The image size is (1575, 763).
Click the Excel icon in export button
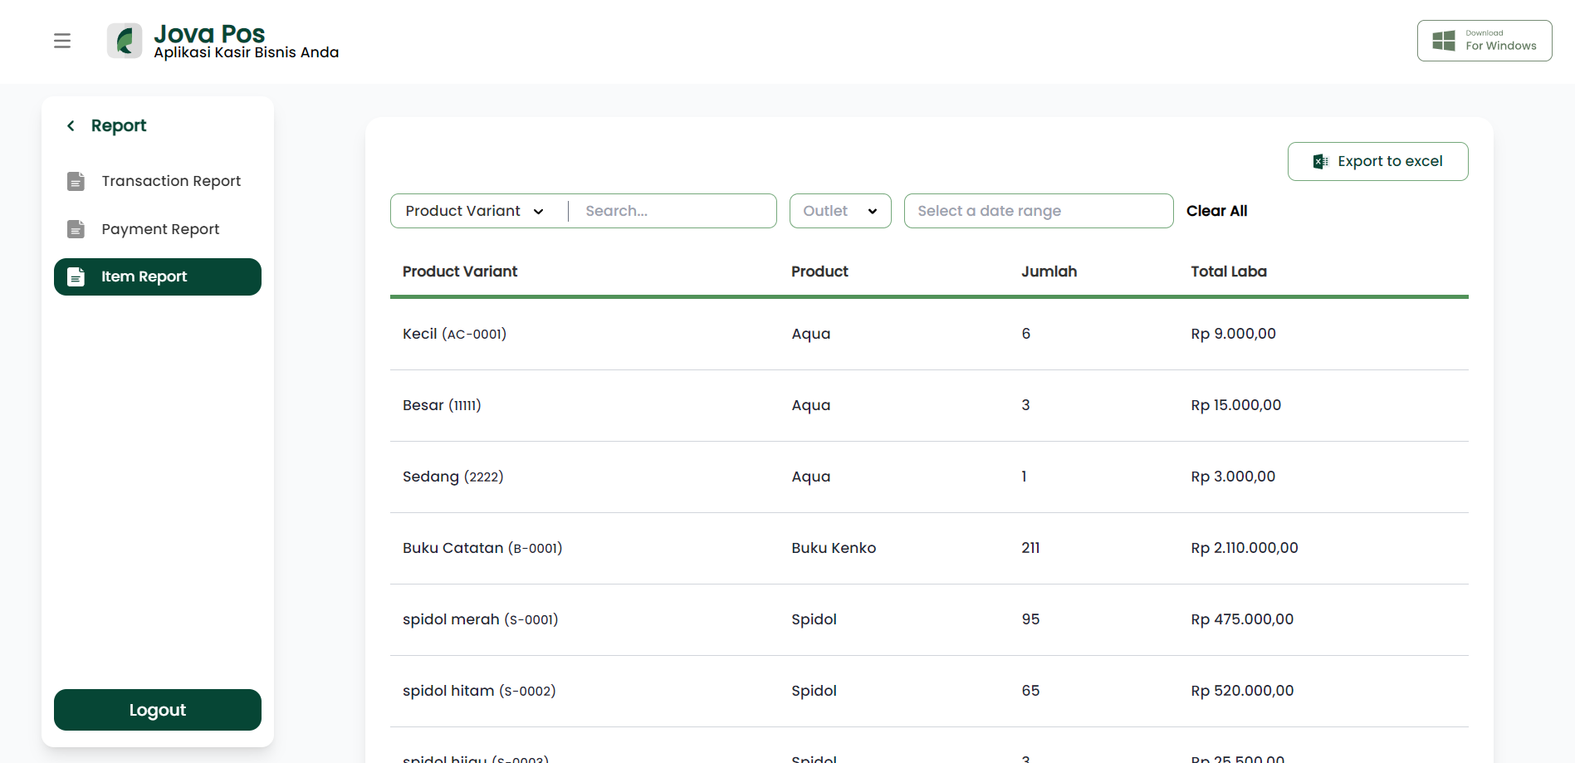pyautogui.click(x=1320, y=161)
